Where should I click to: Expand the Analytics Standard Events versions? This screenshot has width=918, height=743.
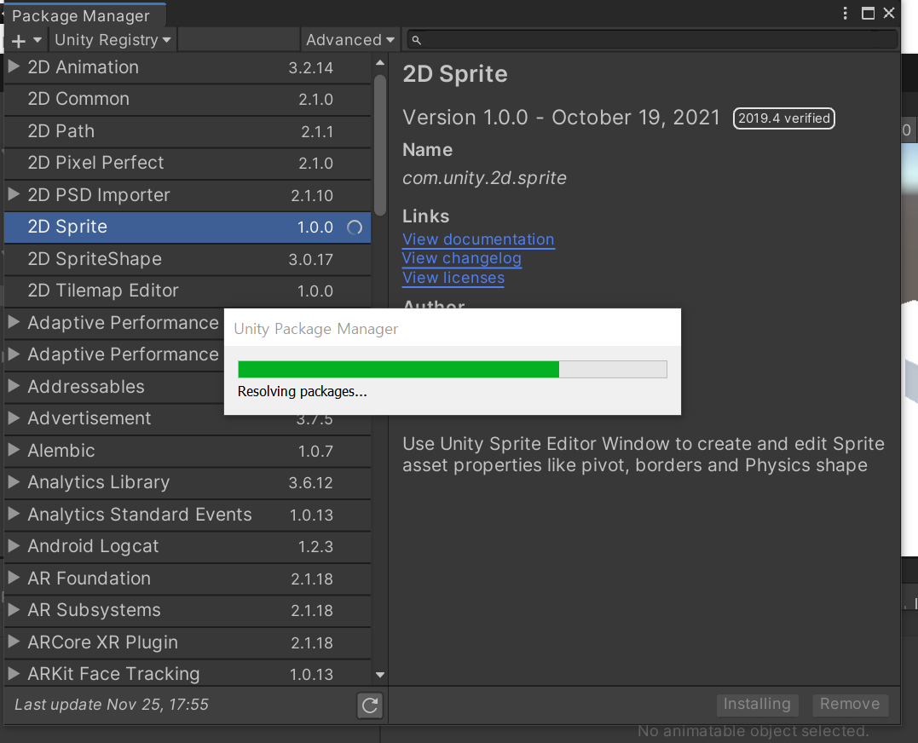14,513
